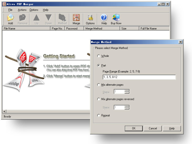The width and height of the screenshot is (192, 144).
Task: Select the Repeat radio button
Action: tap(98, 116)
